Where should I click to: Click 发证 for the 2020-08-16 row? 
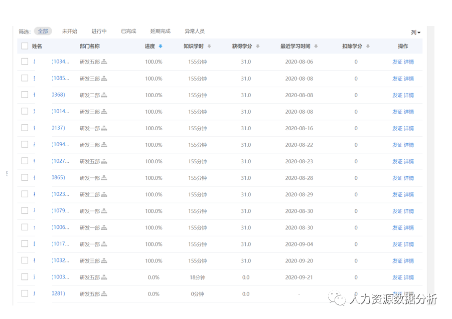tap(397, 128)
